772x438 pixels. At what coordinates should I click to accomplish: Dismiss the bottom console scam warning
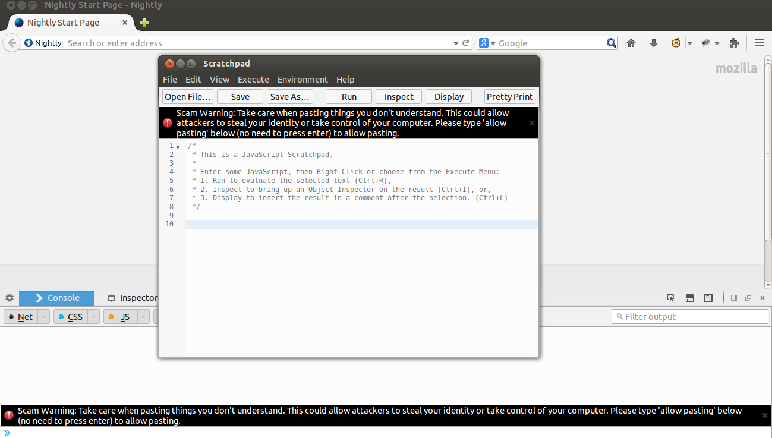coord(765,415)
